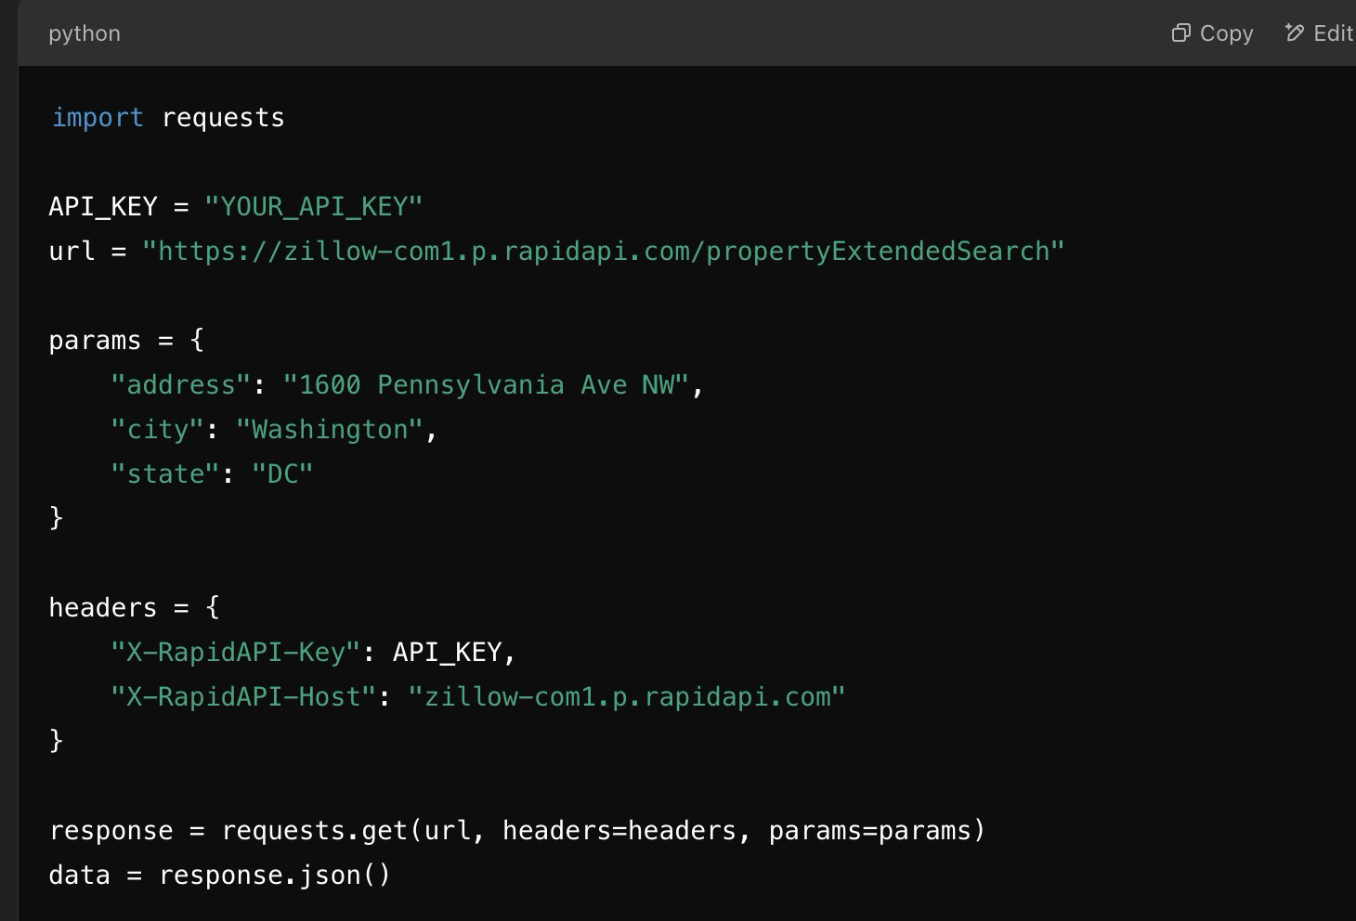Click the word requests on import line

pos(223,118)
